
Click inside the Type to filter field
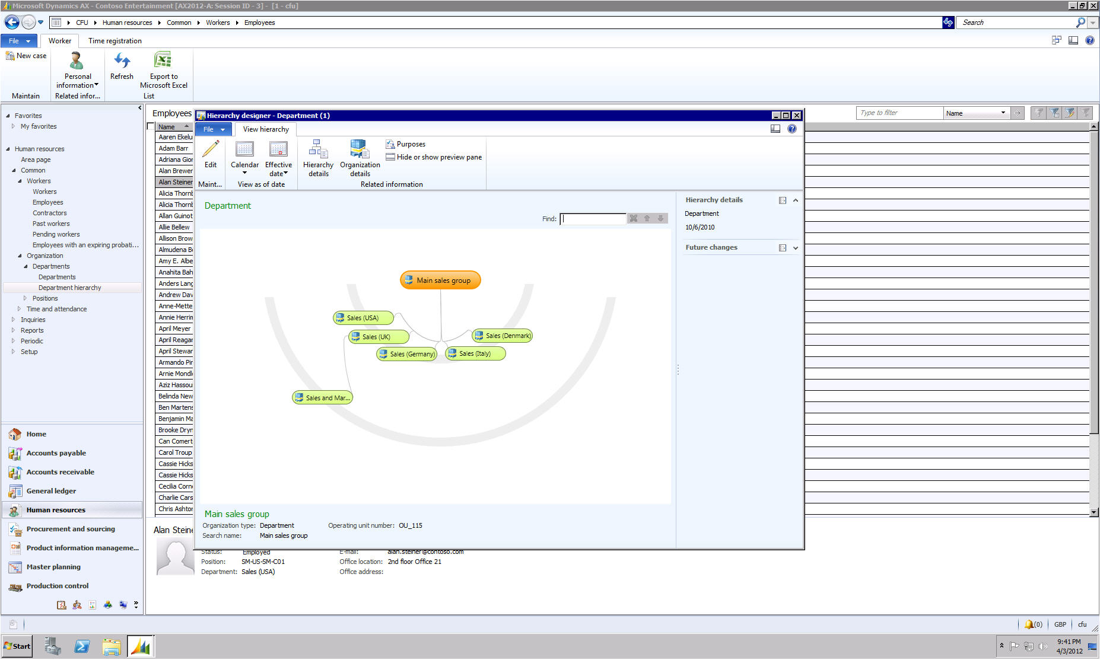click(x=899, y=113)
